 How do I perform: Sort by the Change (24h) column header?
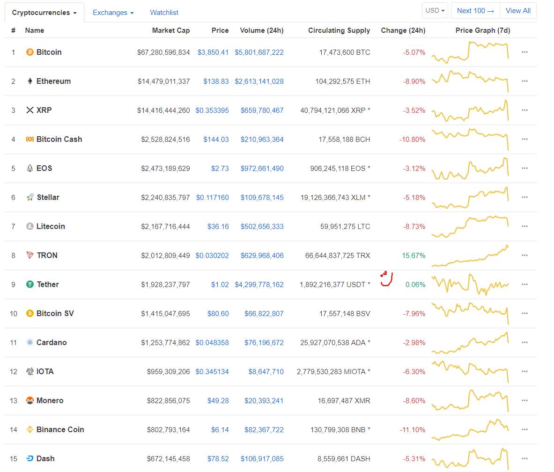pyautogui.click(x=403, y=30)
